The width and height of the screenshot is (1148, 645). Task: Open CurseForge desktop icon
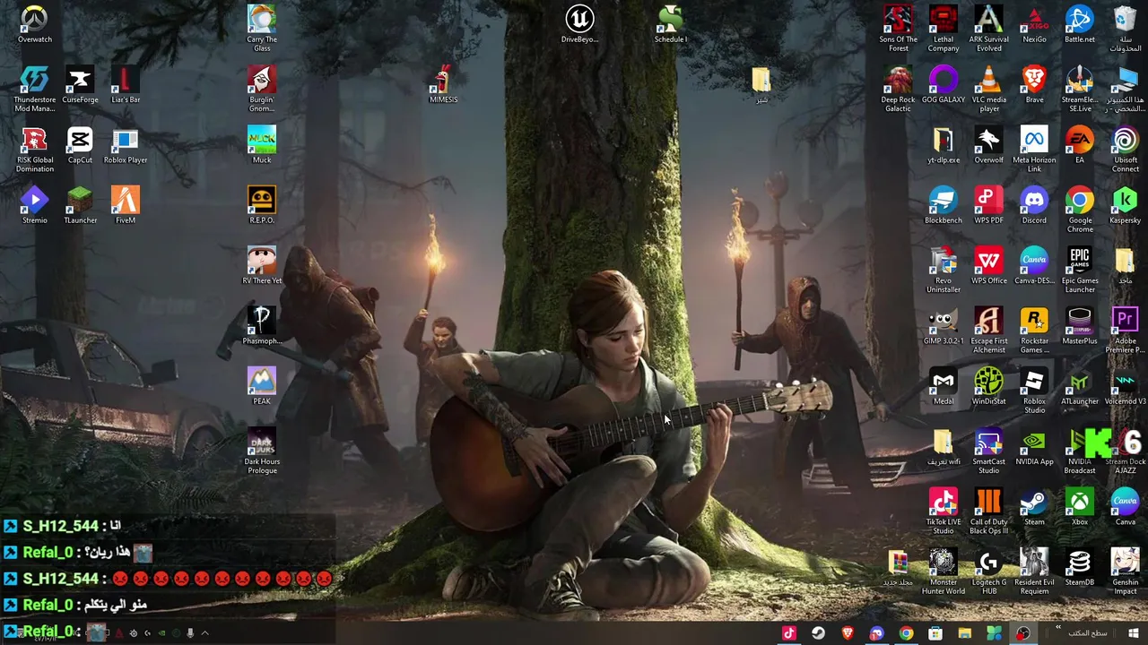(x=80, y=84)
